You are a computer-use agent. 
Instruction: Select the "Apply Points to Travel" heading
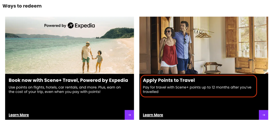click(x=169, y=80)
